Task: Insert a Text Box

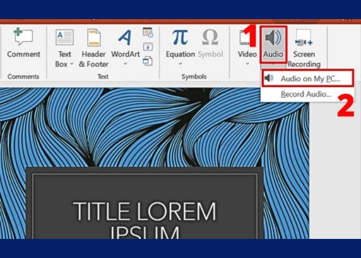Action: (64, 48)
